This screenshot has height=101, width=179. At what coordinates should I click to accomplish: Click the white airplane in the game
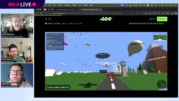pyautogui.click(x=106, y=64)
